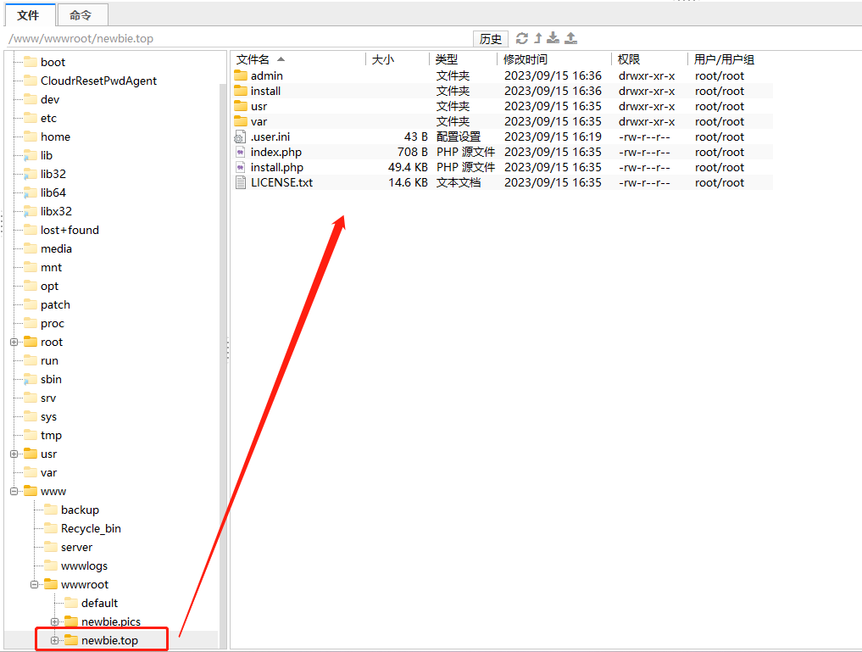Select Recycle_bin folder icon in tree

coord(51,529)
